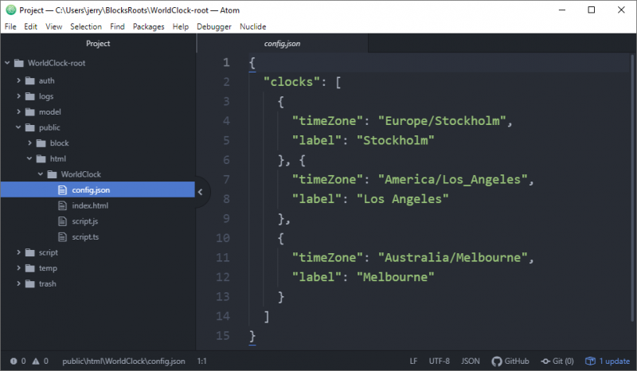Click the script.js file icon
637x371 pixels.
pos(62,221)
